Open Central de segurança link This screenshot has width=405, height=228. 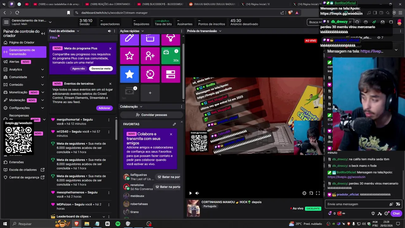24,177
